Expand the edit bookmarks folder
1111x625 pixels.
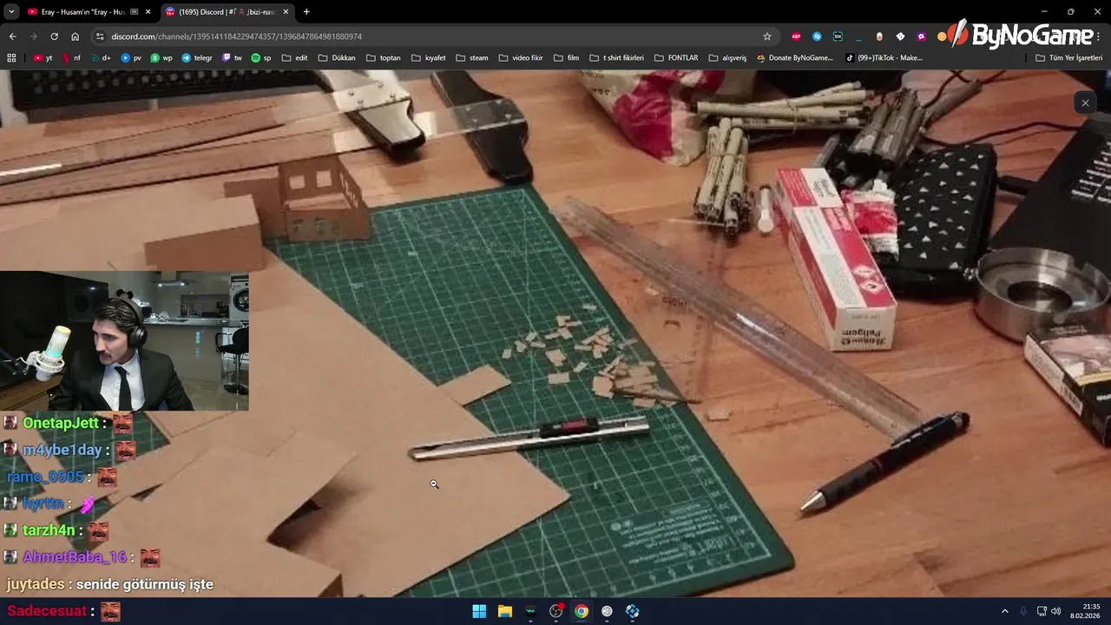pyautogui.click(x=294, y=58)
